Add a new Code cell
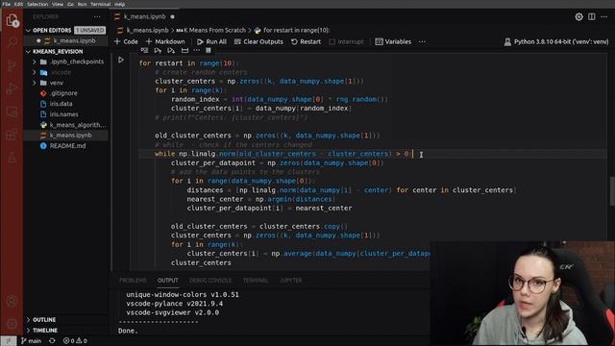The width and height of the screenshot is (615, 346). (126, 41)
